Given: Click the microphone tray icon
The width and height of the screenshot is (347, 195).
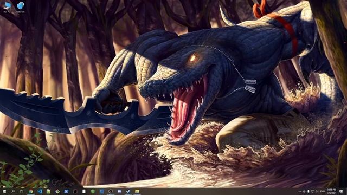Looking at the screenshot, I should tap(309, 191).
